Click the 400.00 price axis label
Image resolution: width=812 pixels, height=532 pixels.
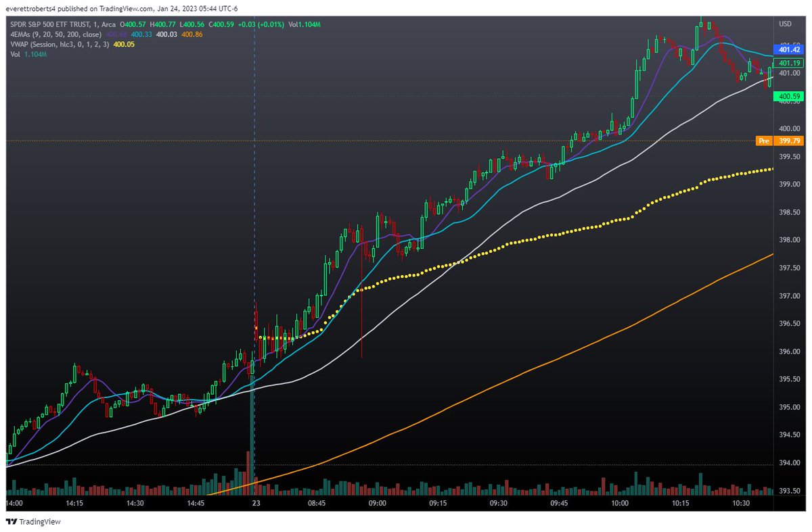click(x=790, y=128)
